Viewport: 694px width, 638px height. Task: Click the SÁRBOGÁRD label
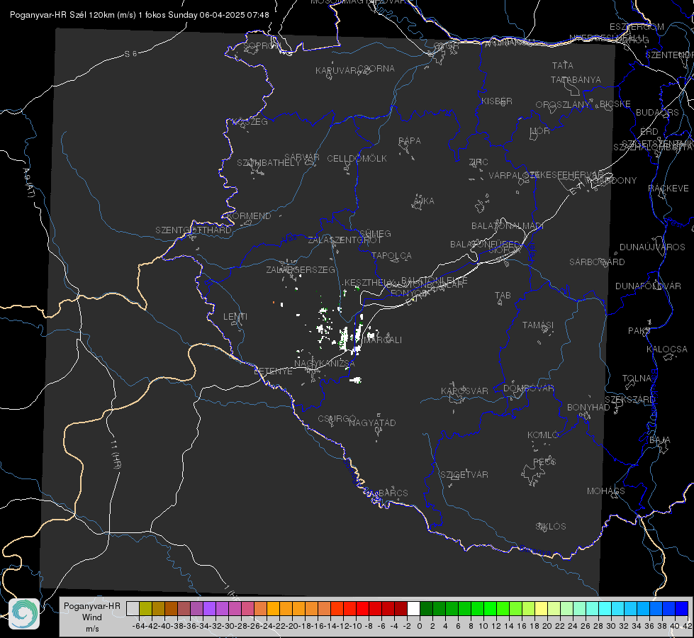coord(597,262)
